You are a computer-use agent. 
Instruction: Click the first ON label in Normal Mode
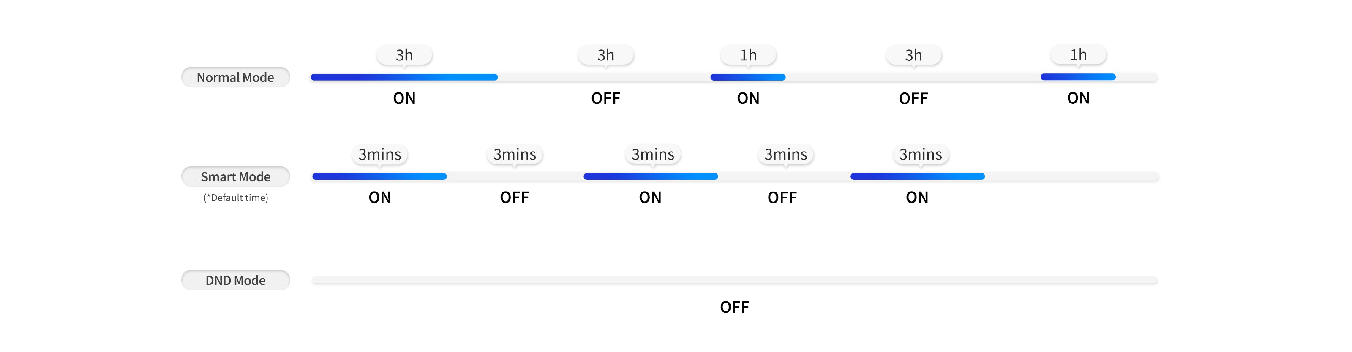point(404,98)
